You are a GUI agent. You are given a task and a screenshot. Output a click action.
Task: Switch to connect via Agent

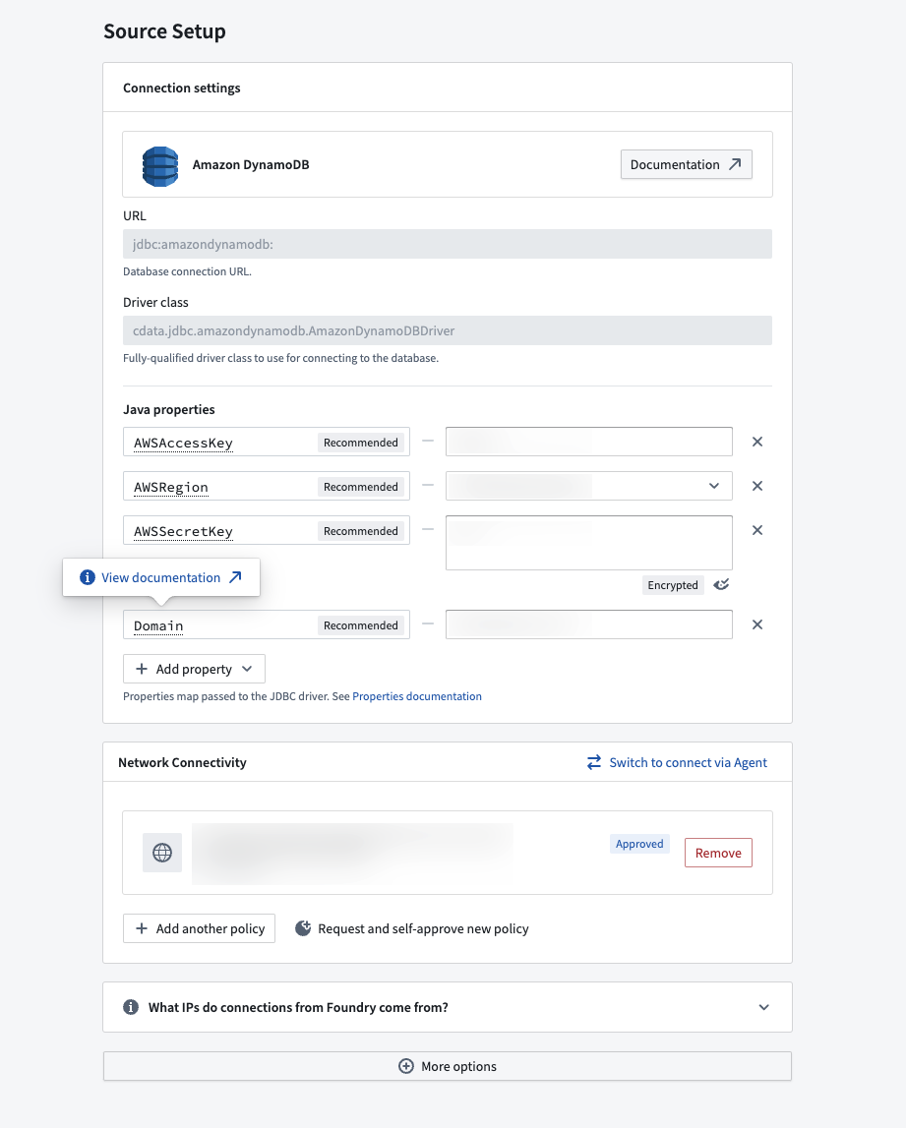677,762
